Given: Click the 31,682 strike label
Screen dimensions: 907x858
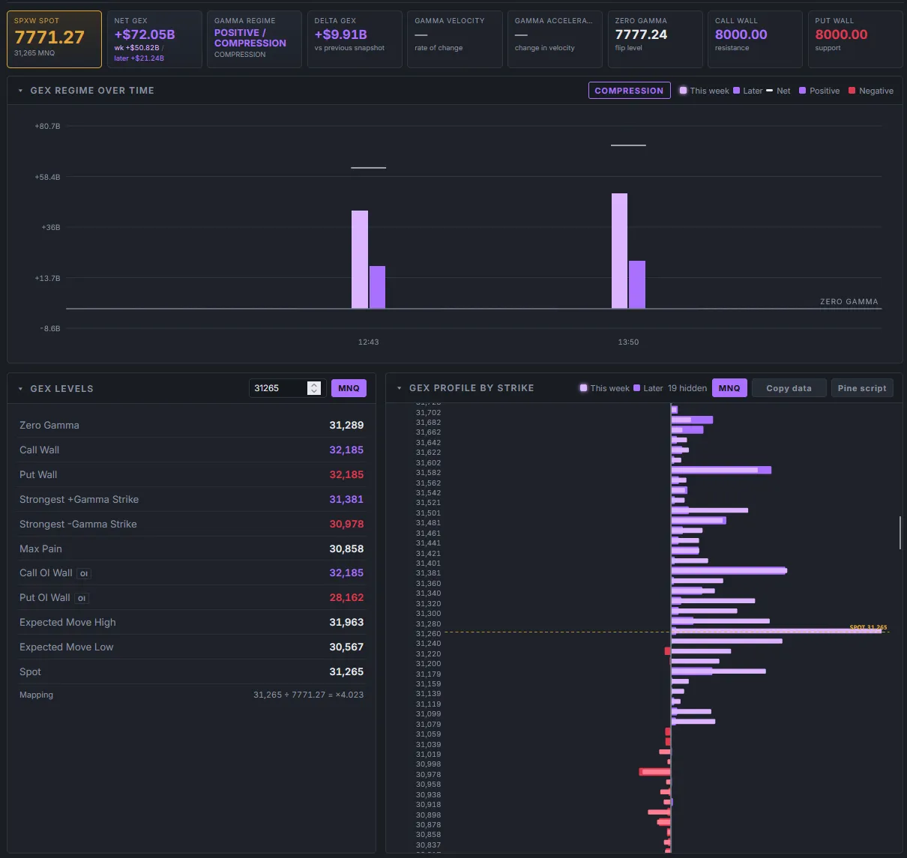Looking at the screenshot, I should (x=429, y=423).
